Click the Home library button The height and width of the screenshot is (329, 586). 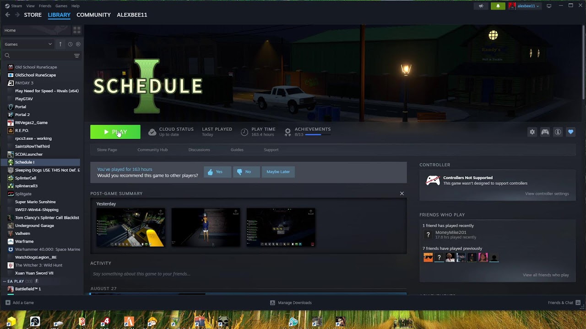[36, 30]
